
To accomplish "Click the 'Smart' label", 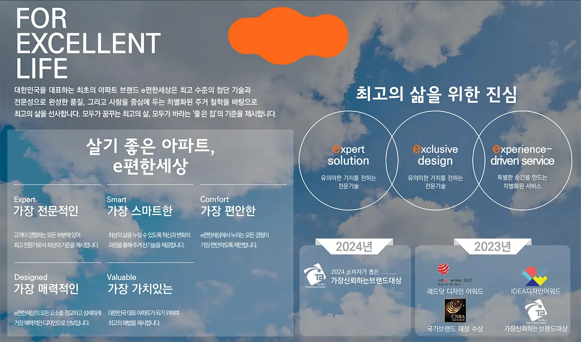I will pyautogui.click(x=117, y=199).
